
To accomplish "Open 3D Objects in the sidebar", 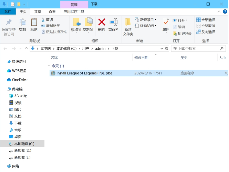I will (x=18, y=96).
